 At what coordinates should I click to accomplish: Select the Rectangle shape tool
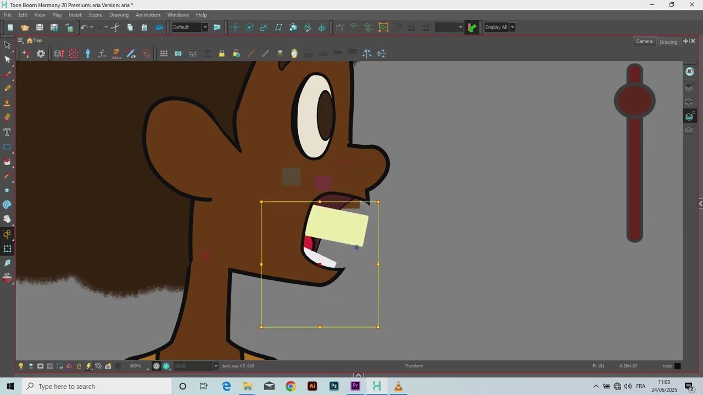(7, 147)
